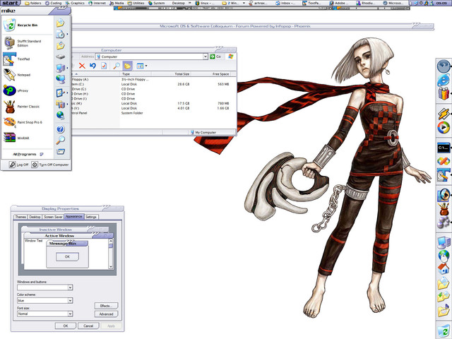Viewport: 452px width, 339px height.
Task: Open Inbox taskbar button
Action: 285,3
